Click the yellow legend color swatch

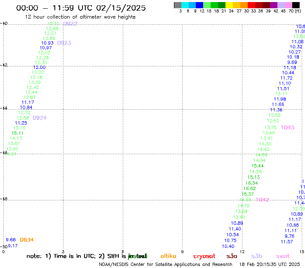tap(229, 5)
